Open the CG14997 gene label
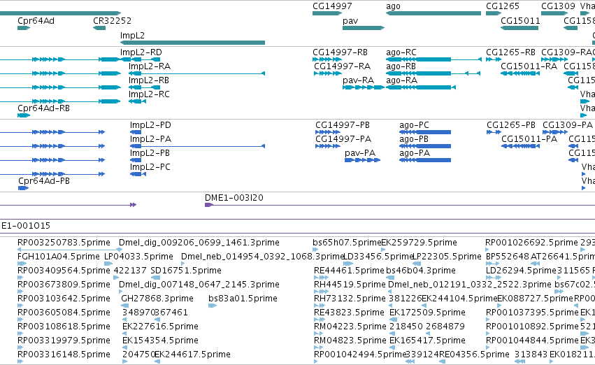595x365 pixels. click(x=332, y=6)
